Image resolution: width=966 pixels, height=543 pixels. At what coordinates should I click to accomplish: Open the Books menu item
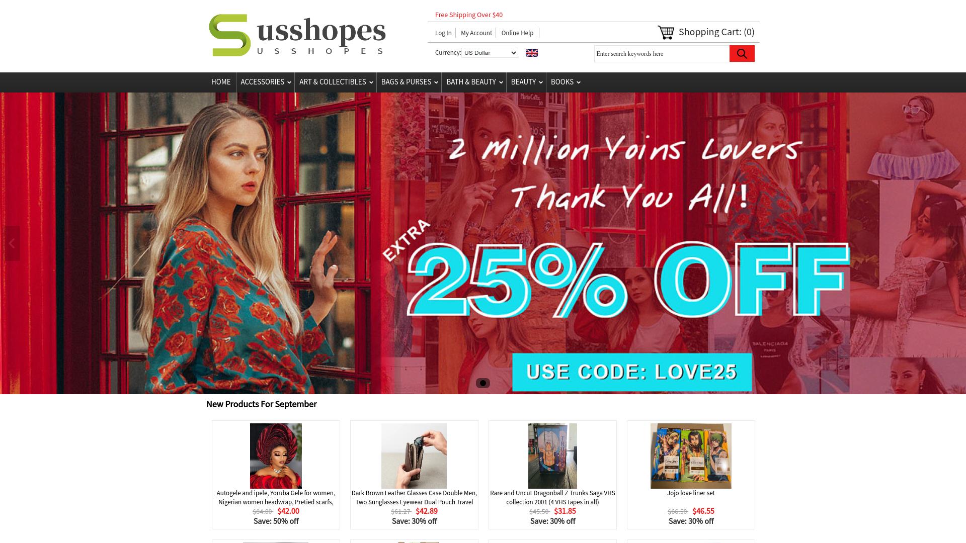tap(565, 82)
